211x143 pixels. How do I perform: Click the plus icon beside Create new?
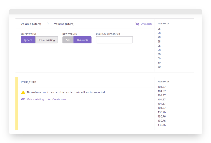pos(49,99)
